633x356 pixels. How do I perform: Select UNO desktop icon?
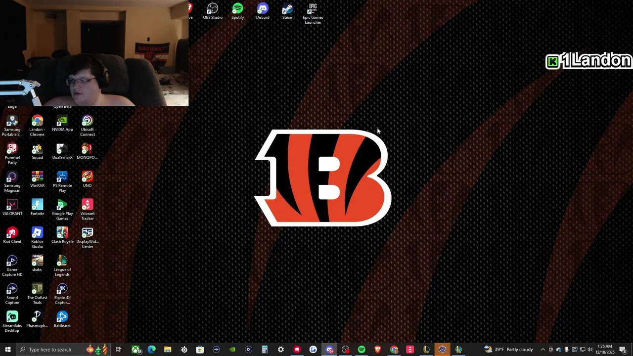87,180
